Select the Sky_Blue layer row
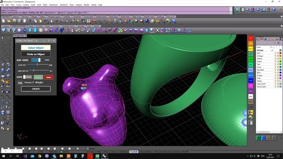 (269, 70)
